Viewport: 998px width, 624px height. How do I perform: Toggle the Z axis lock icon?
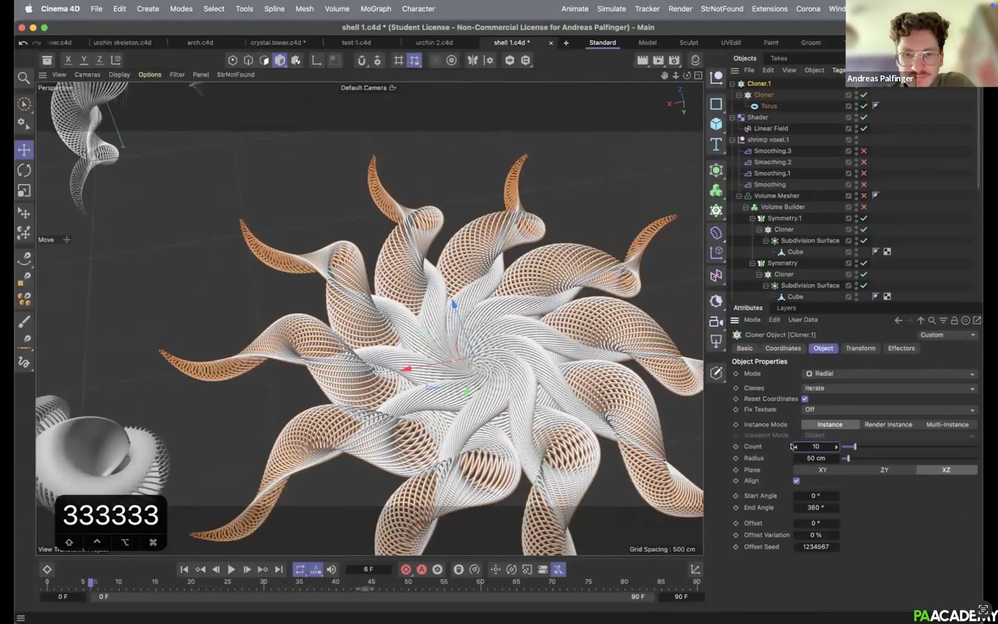pos(99,60)
